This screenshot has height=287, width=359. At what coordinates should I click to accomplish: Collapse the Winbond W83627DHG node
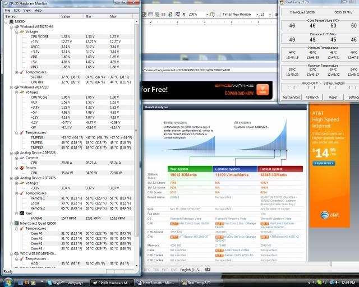click(x=11, y=27)
